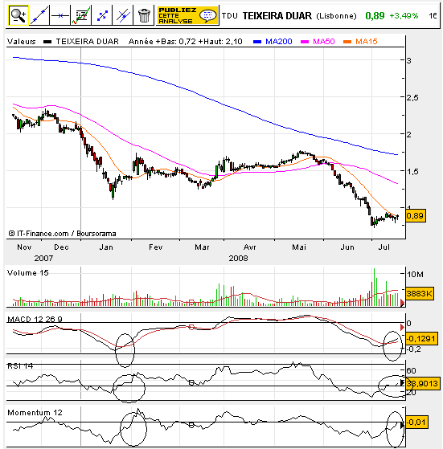Click the 3883K volume value tag
This screenshot has height=449, width=443.
(420, 293)
